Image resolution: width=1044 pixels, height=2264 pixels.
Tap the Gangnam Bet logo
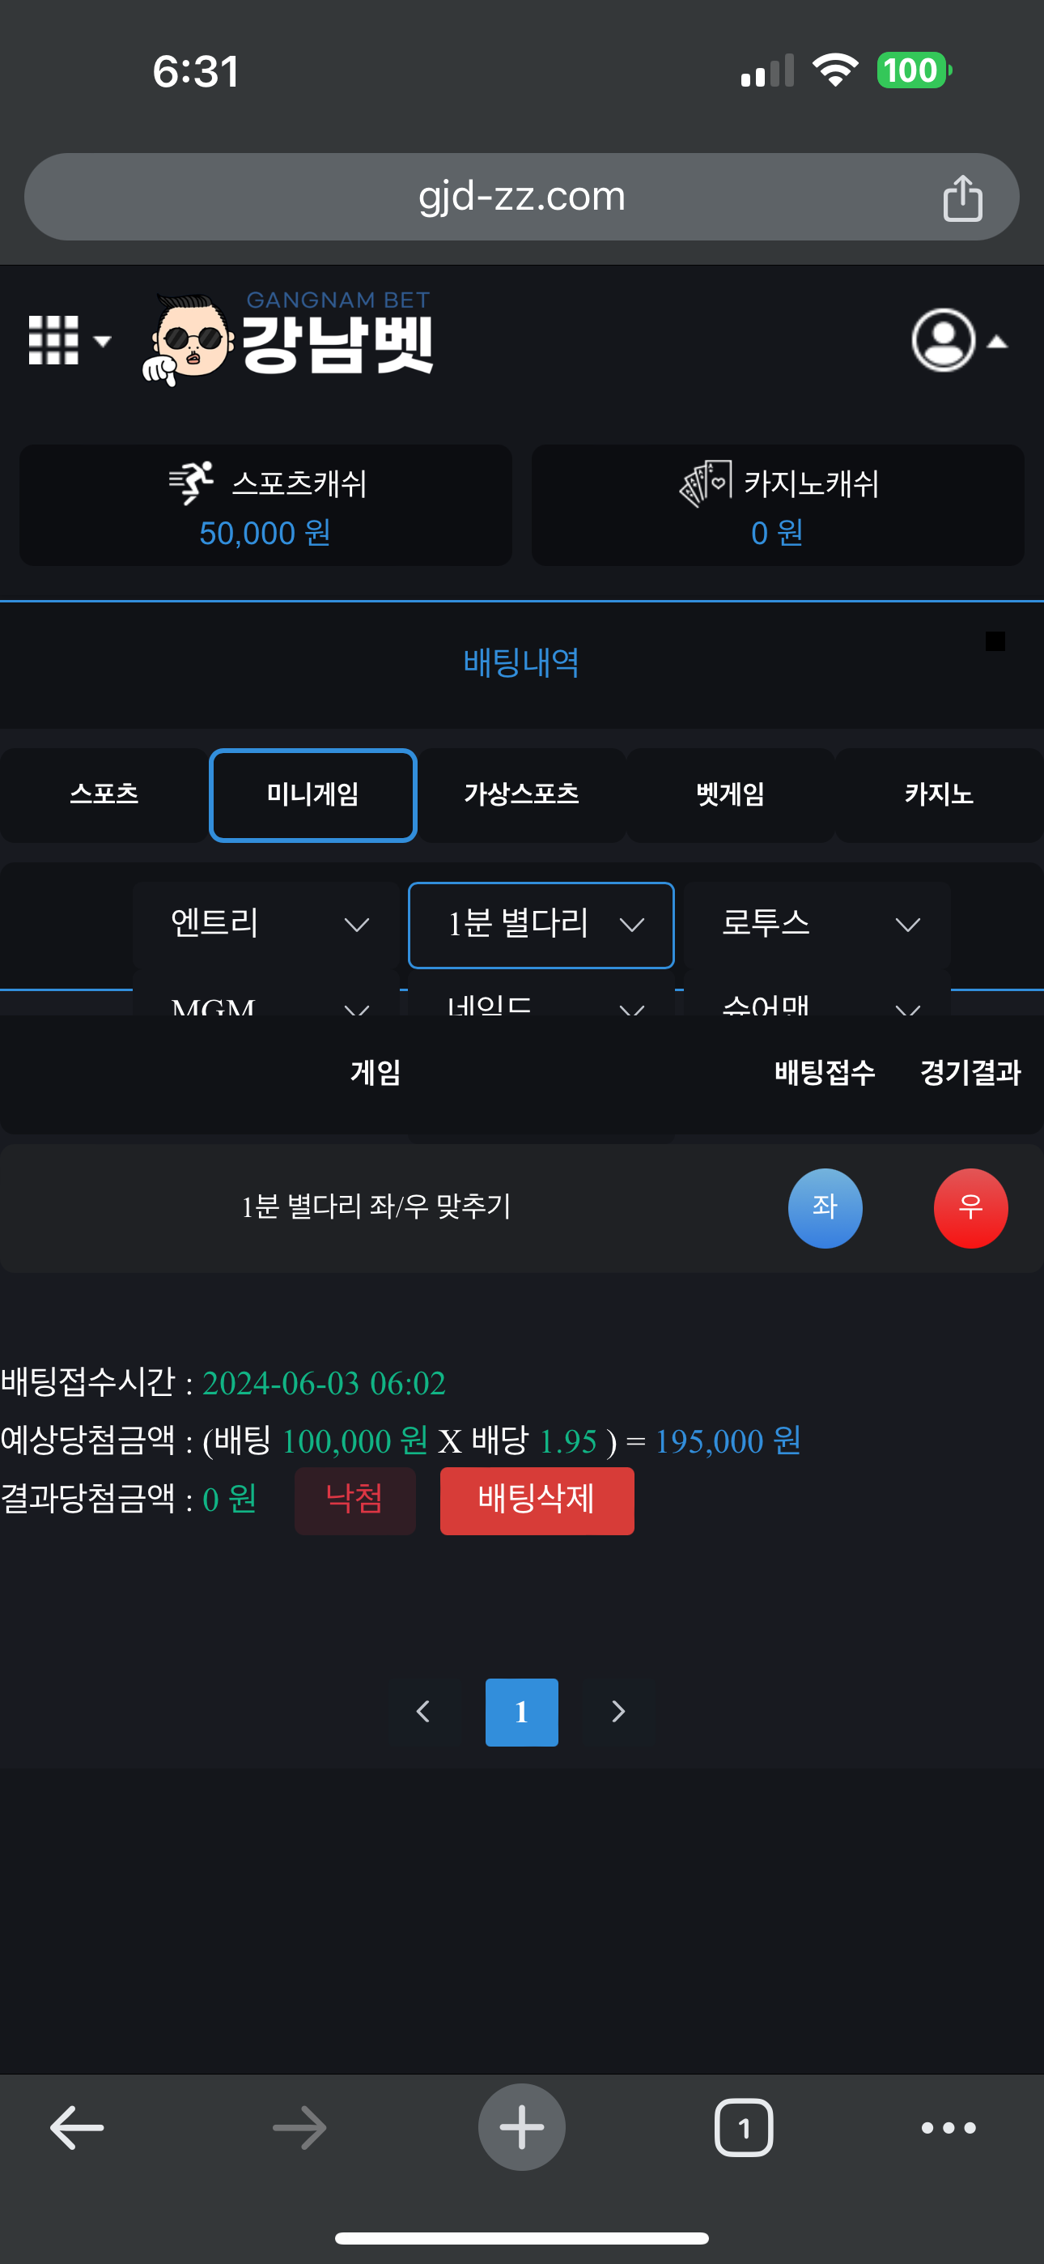click(290, 340)
